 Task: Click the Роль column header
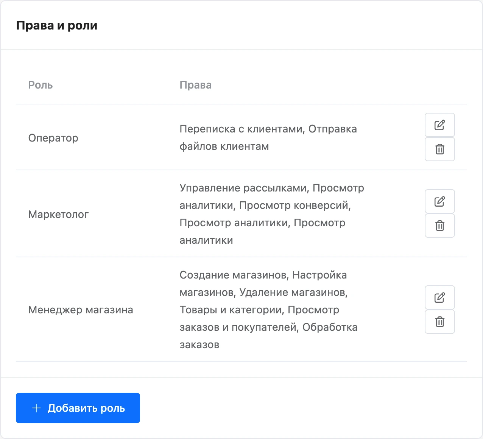pos(41,85)
